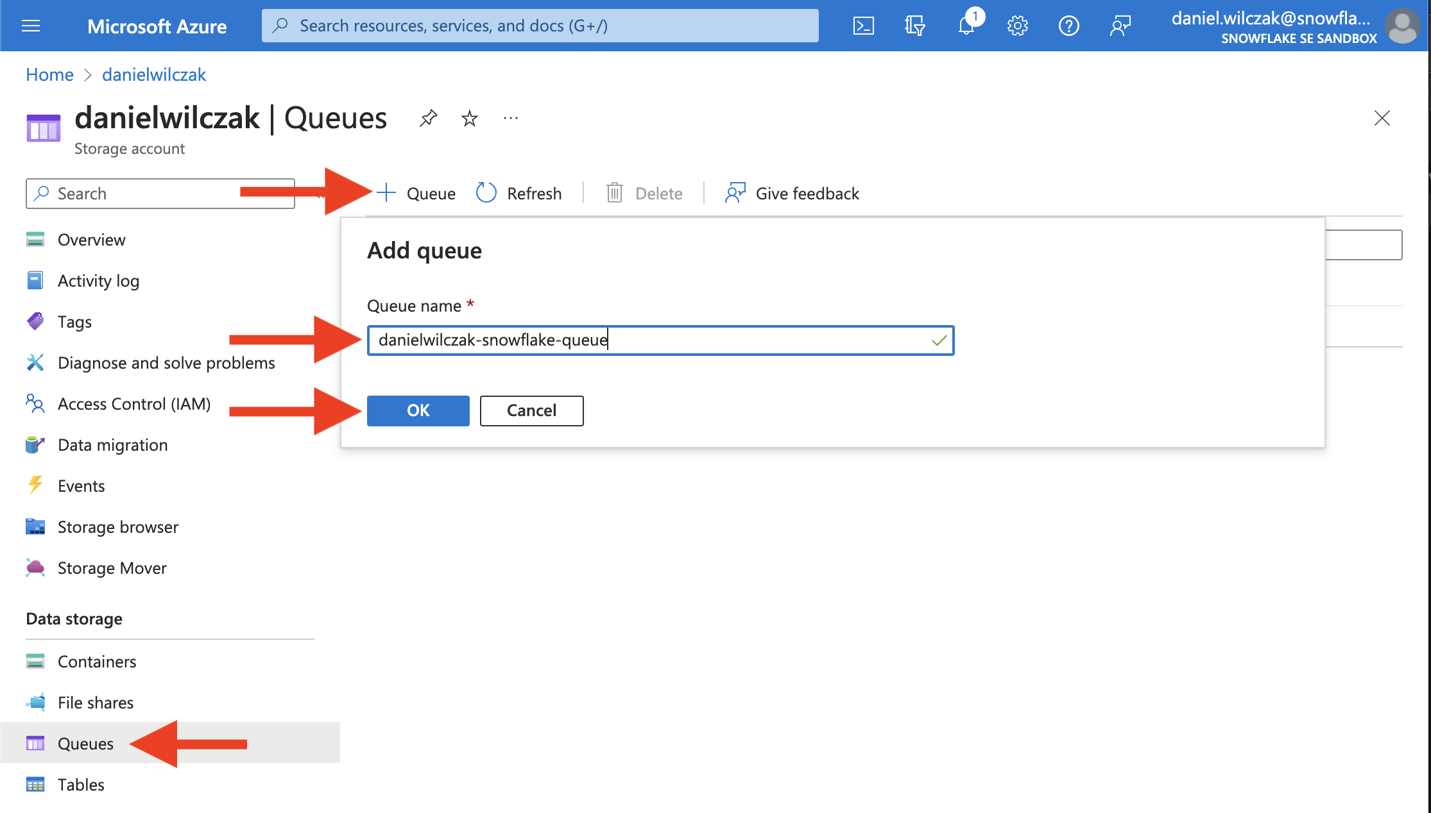Click the daniel.wilczak account name
This screenshot has height=813, width=1431.
pyautogui.click(x=1271, y=18)
